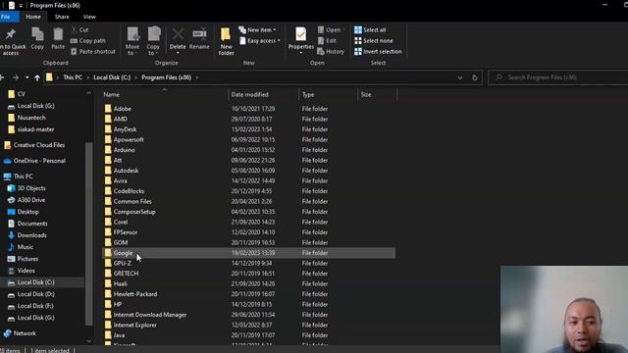Switch to the Share ribbon tab
This screenshot has height=353, width=628.
coord(62,17)
